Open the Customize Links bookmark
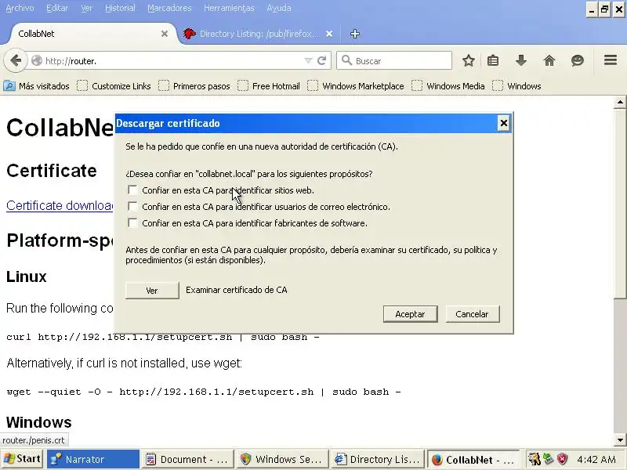Image resolution: width=627 pixels, height=470 pixels. 114,86
